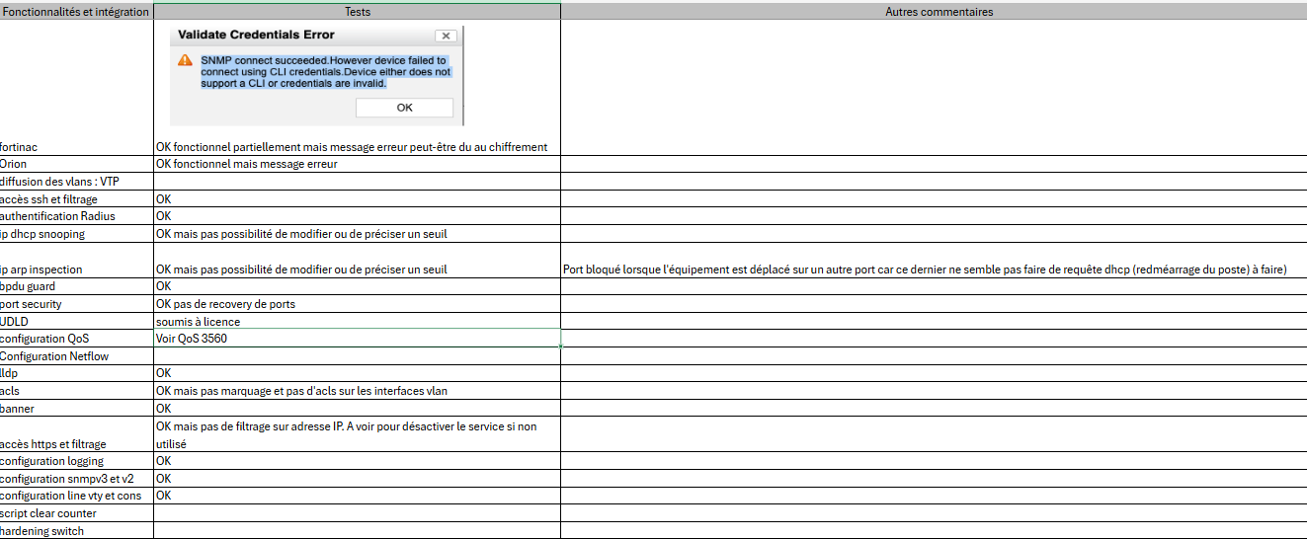The image size is (1307, 539).
Task: Select the 'OK fonctionnel mais message erreur' cell
Action: point(357,164)
